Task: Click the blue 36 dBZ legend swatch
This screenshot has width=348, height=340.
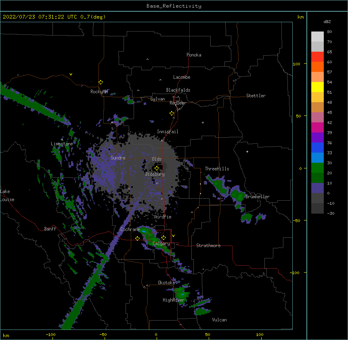Action: 317,147
